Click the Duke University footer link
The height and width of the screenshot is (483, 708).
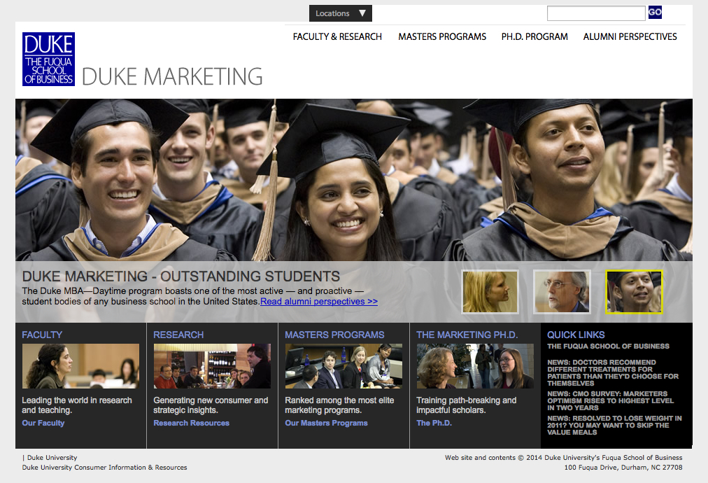(x=52, y=458)
